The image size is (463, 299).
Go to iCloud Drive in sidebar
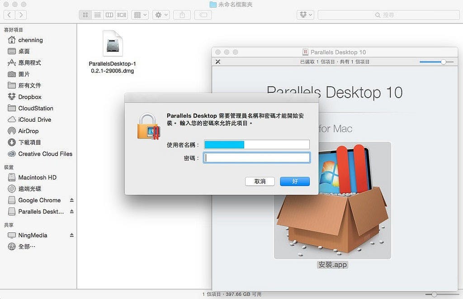(34, 120)
